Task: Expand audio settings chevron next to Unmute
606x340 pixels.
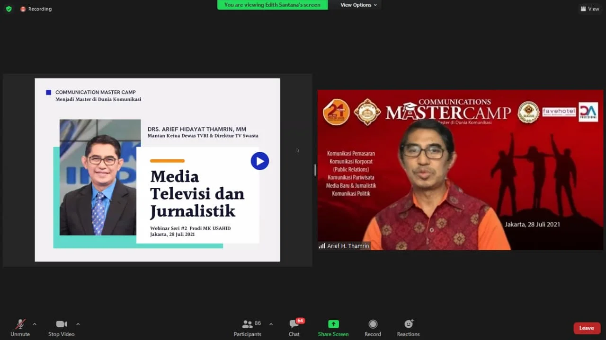Action: [x=35, y=324]
